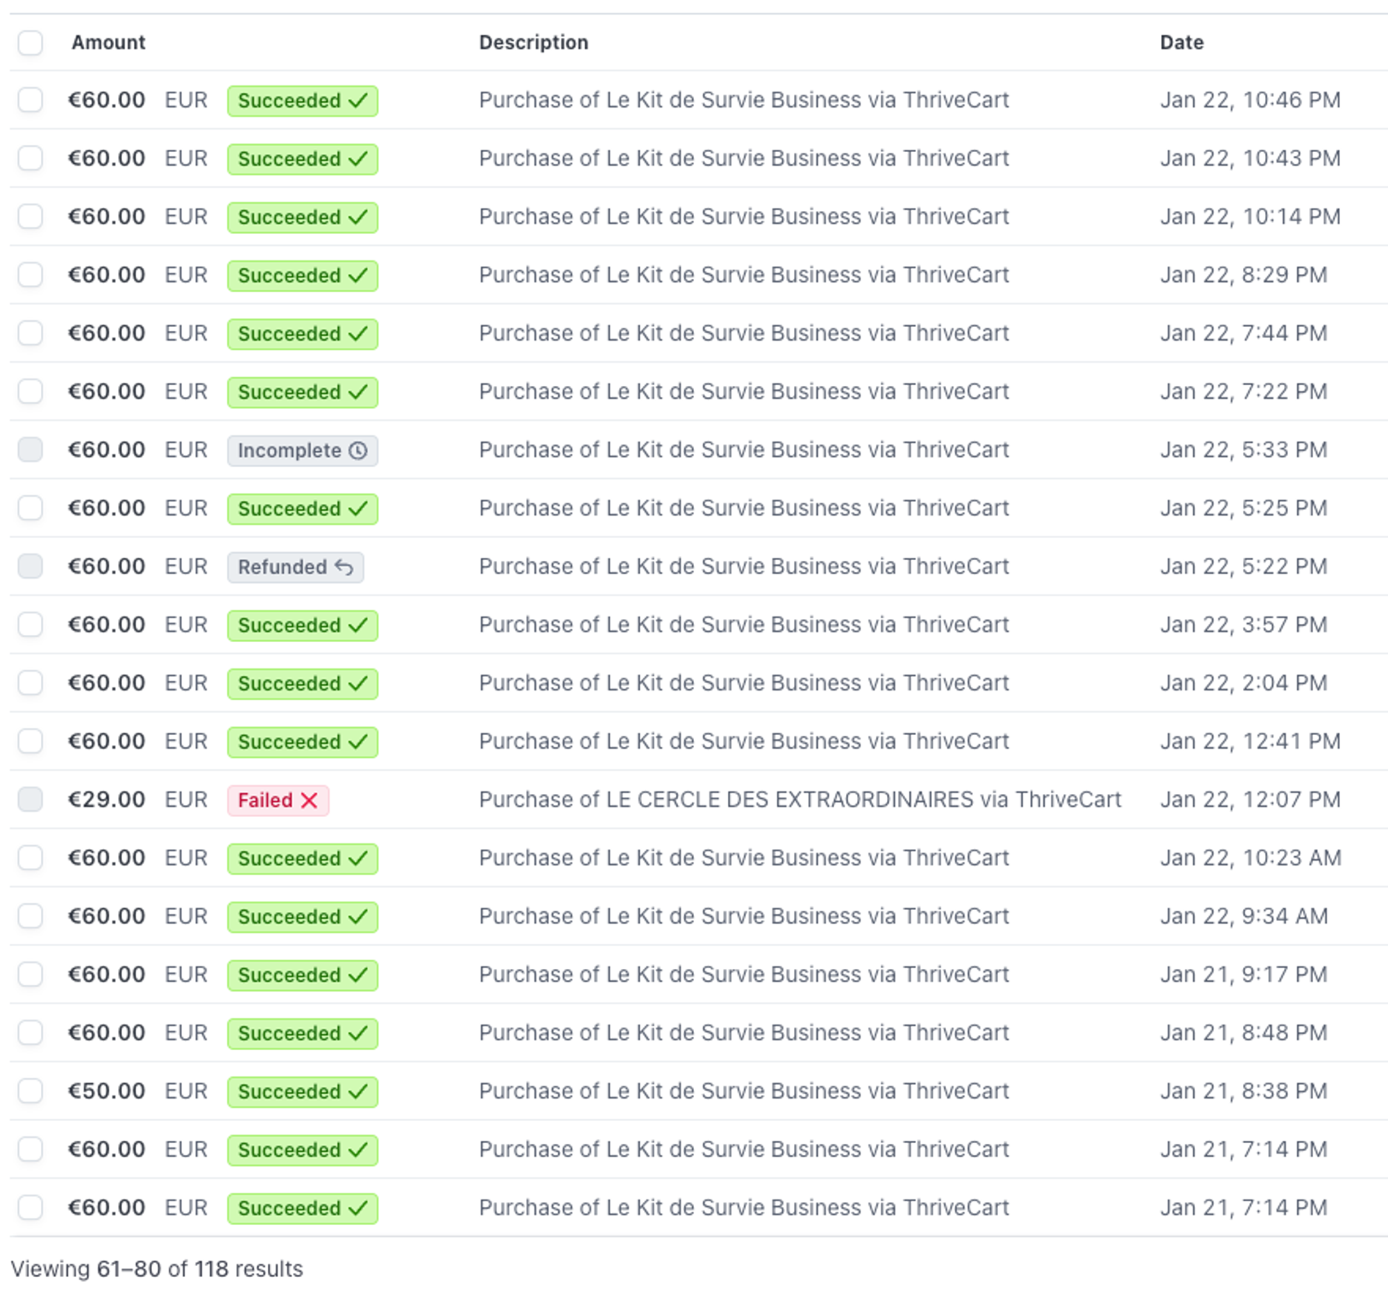Click Succeeded badge on Jan 21, 9:17 PM payment
This screenshot has height=1300, width=1388.
coord(303,974)
